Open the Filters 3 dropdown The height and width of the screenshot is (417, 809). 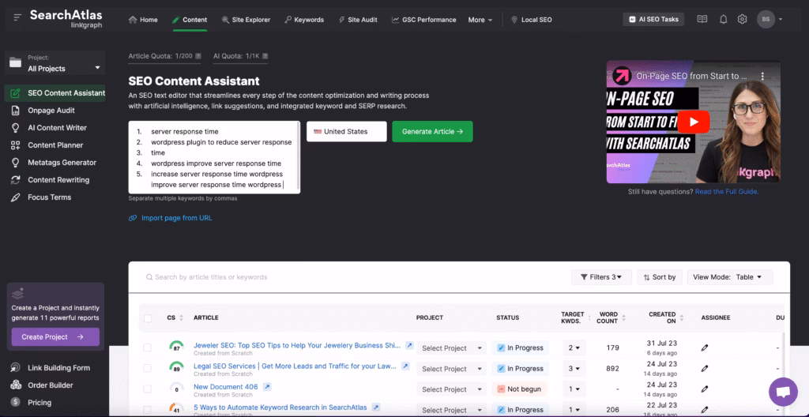600,277
